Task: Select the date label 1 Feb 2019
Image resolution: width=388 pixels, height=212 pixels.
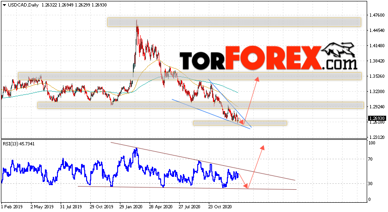Action: click(12, 207)
